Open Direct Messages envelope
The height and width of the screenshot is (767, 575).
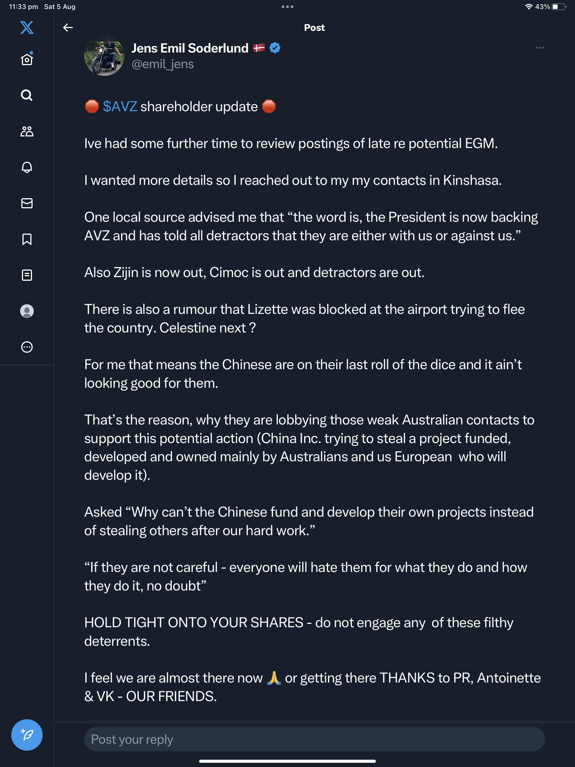[x=27, y=203]
